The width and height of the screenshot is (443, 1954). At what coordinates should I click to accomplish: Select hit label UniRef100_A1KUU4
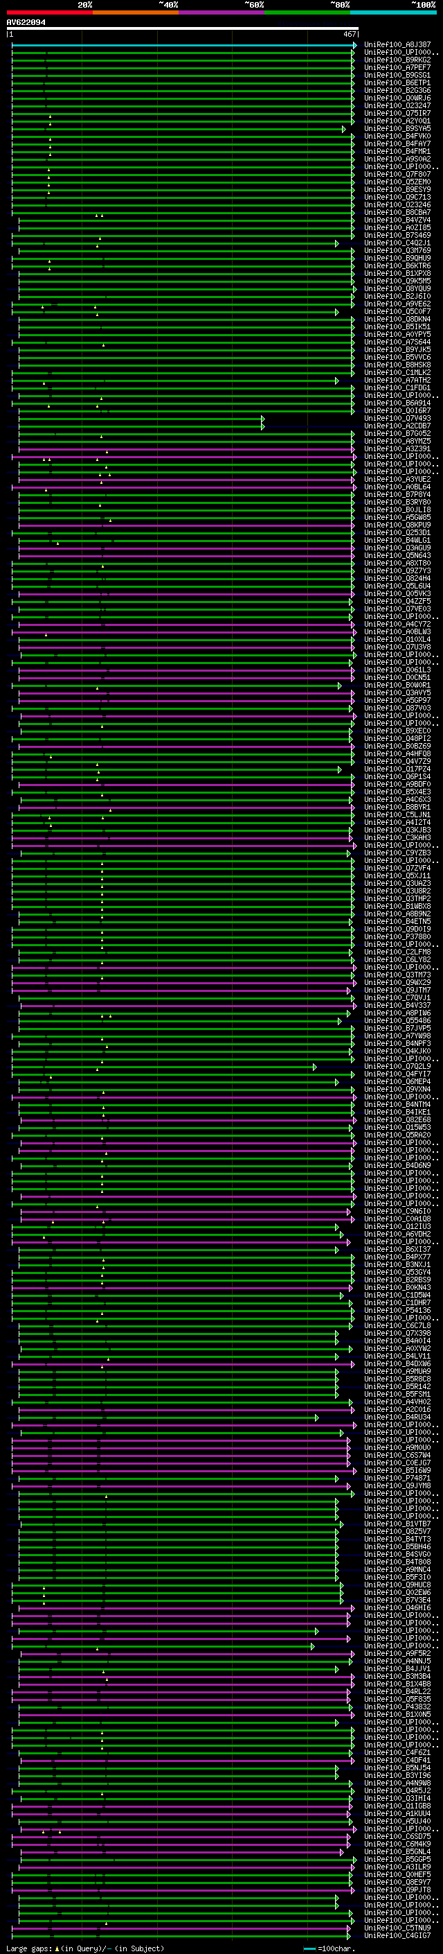(397, 1814)
